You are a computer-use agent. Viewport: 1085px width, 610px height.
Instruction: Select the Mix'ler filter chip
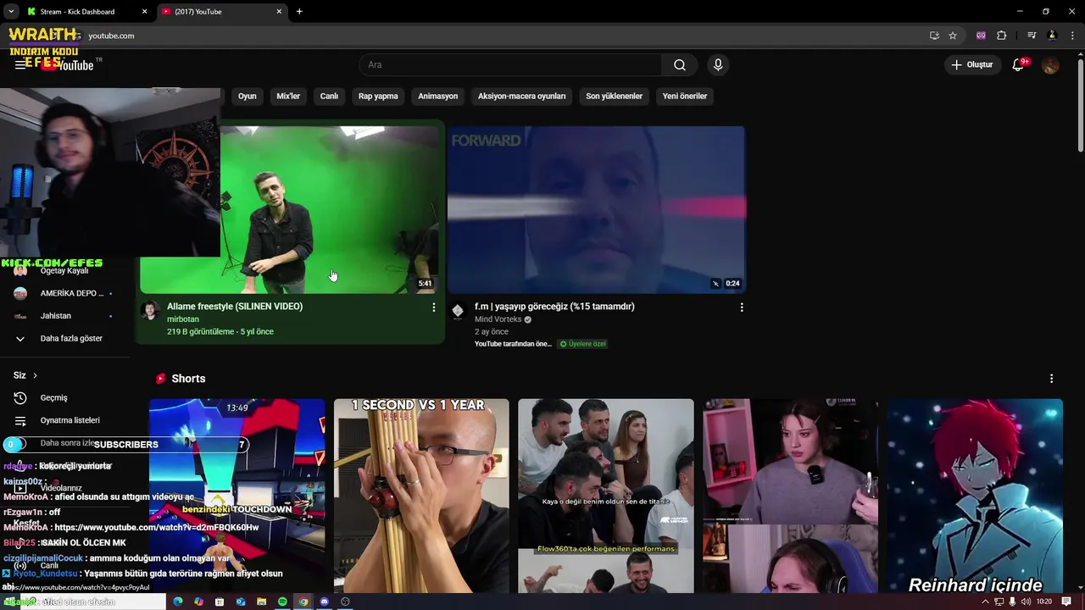pyautogui.click(x=288, y=97)
